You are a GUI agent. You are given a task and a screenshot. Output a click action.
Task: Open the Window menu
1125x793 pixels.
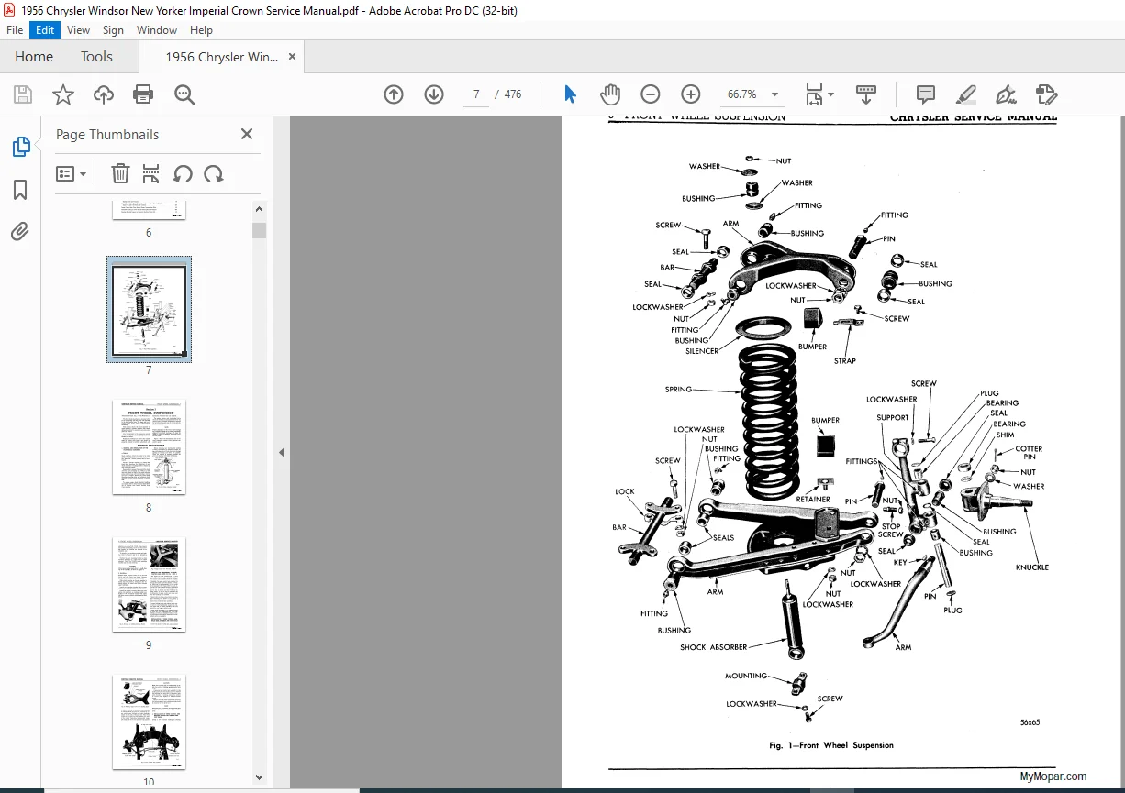click(157, 29)
